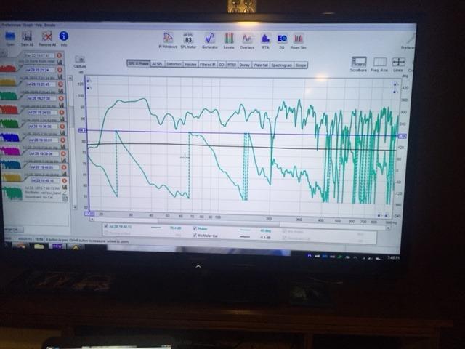This screenshot has width=465, height=349.
Task: Switch to the SPL & Phase tab
Action: [x=138, y=63]
